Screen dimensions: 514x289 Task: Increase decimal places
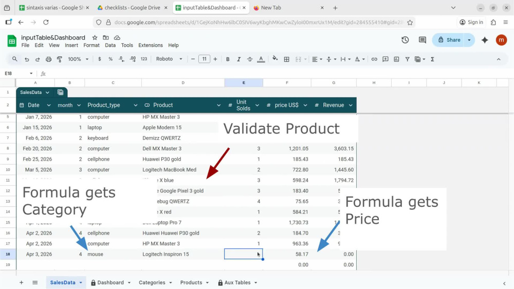pos(133,59)
